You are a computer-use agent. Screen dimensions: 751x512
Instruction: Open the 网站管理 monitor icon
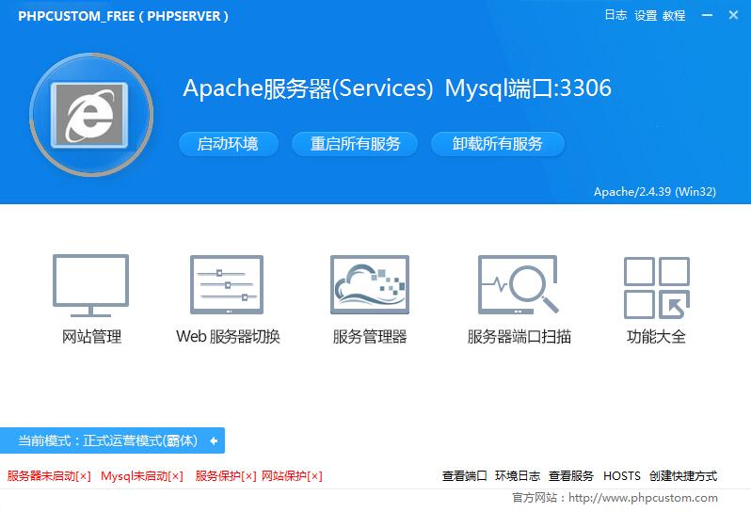(x=91, y=285)
